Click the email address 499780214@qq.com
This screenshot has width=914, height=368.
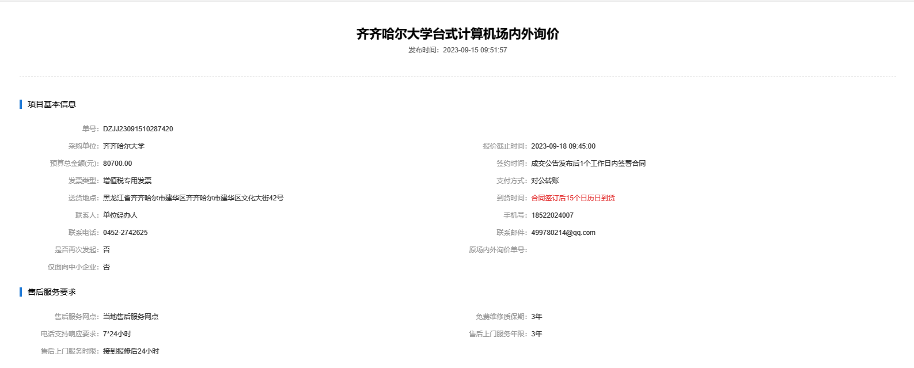point(563,233)
